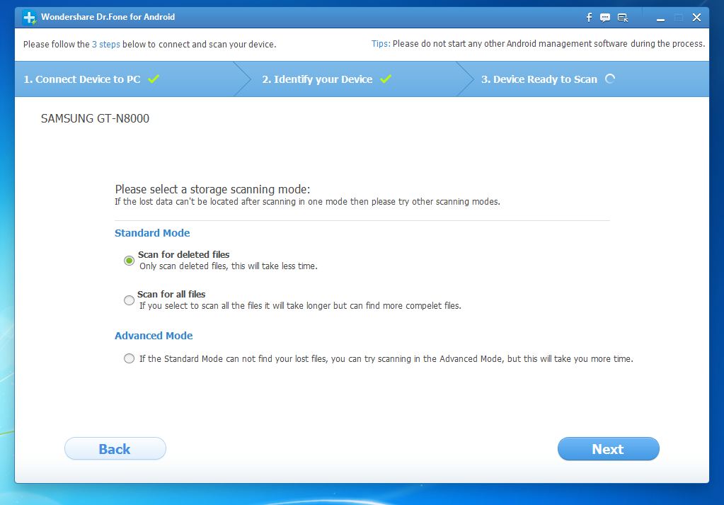Go to step 3 Device Ready to Scan
Viewport: 724px width, 505px height.
click(539, 79)
